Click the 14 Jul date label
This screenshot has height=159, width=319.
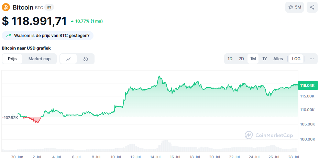coord(155,157)
